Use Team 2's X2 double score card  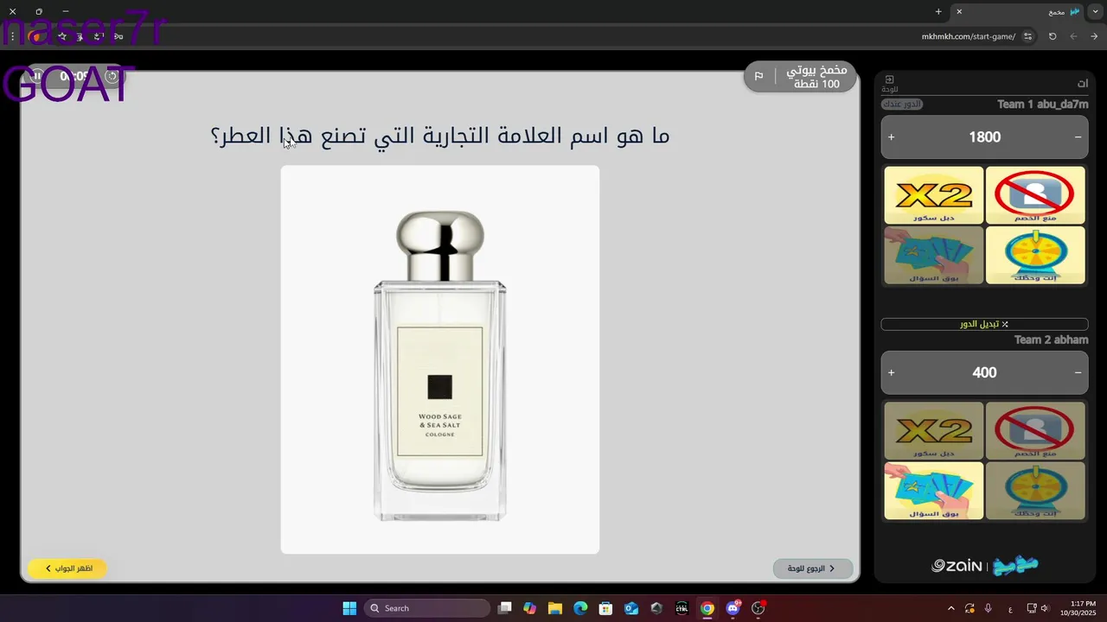coord(934,430)
